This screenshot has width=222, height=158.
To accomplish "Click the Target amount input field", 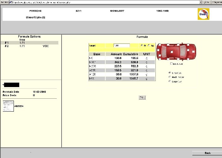I will click(122, 45).
